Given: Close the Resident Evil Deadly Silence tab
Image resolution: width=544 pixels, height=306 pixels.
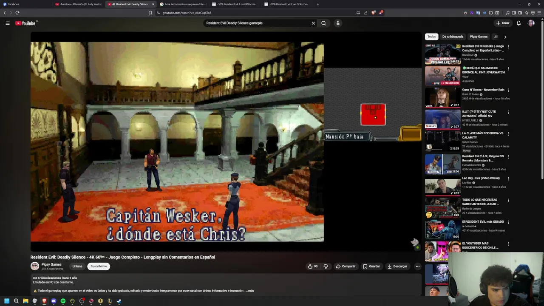Looking at the screenshot, I should pos(153,4).
